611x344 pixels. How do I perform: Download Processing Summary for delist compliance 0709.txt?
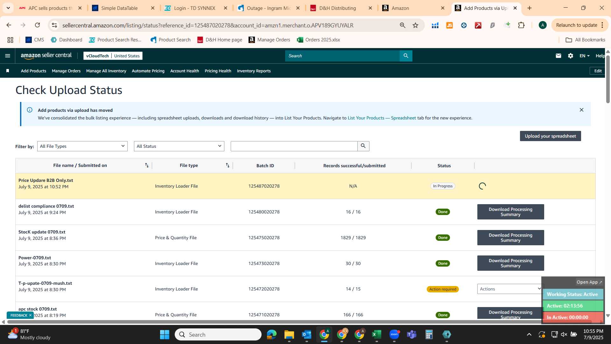coord(510,212)
